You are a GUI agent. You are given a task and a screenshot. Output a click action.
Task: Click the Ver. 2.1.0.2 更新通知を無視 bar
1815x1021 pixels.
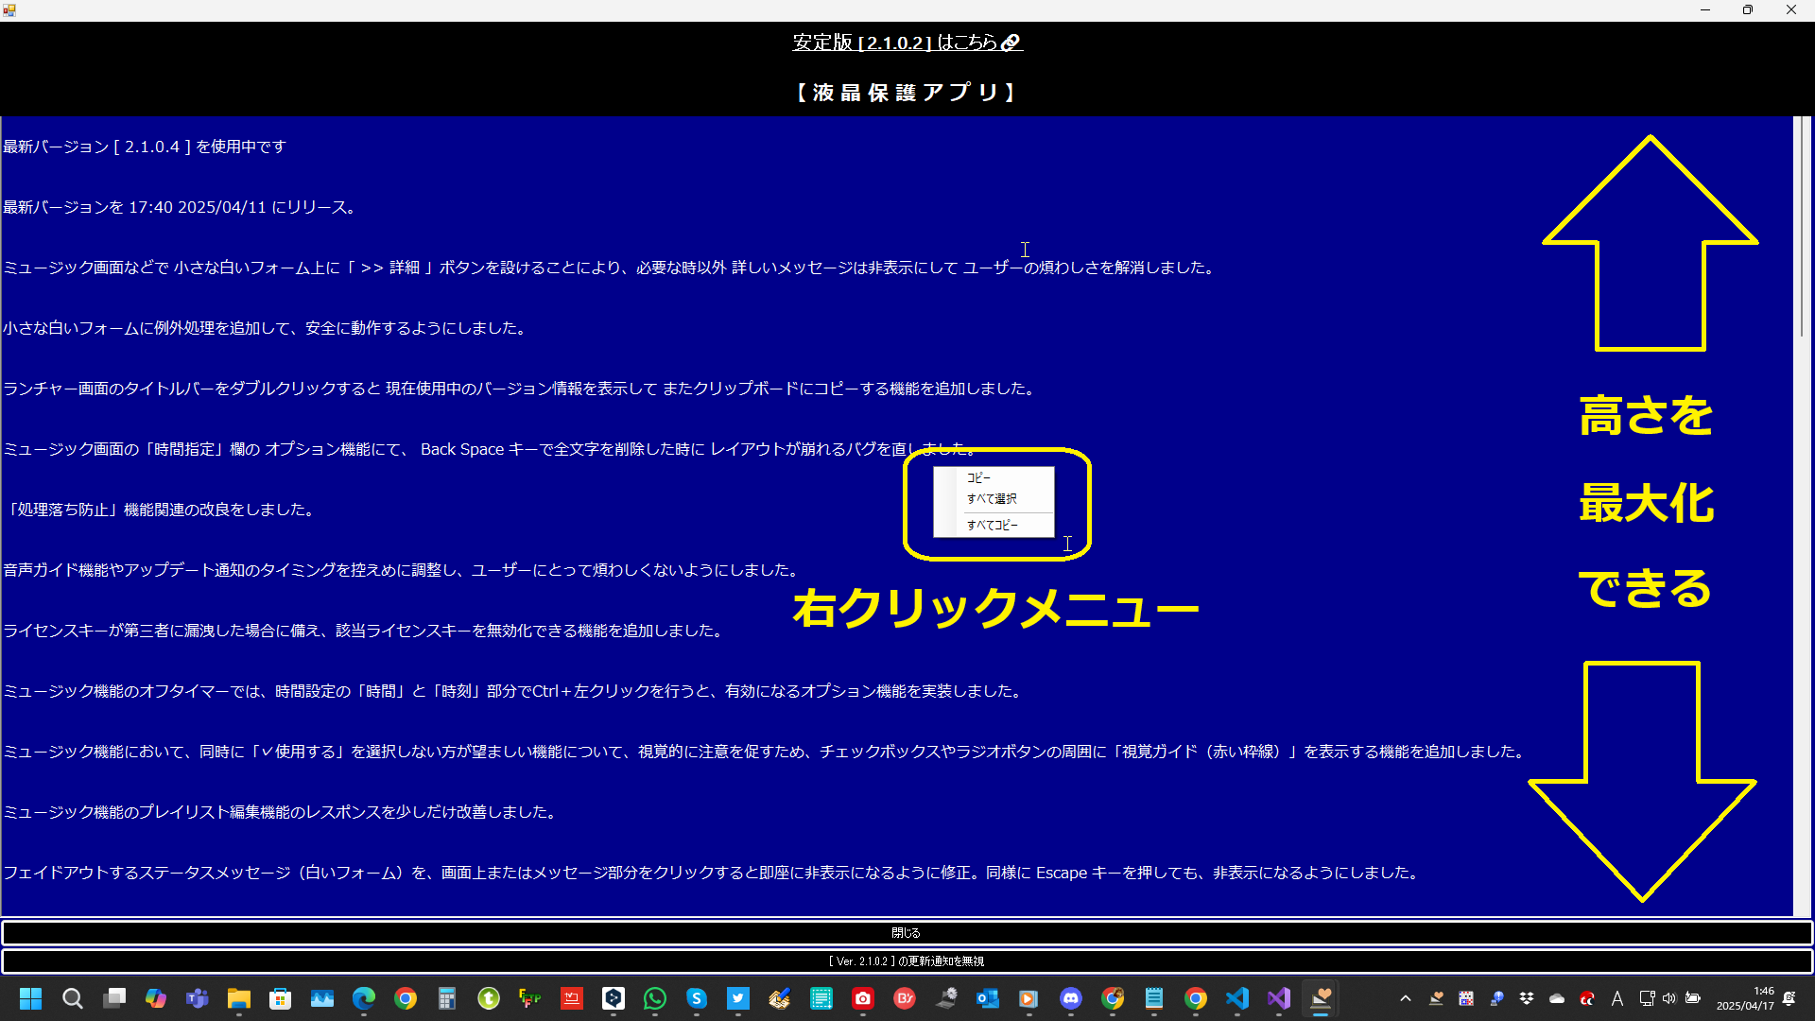pos(906,960)
